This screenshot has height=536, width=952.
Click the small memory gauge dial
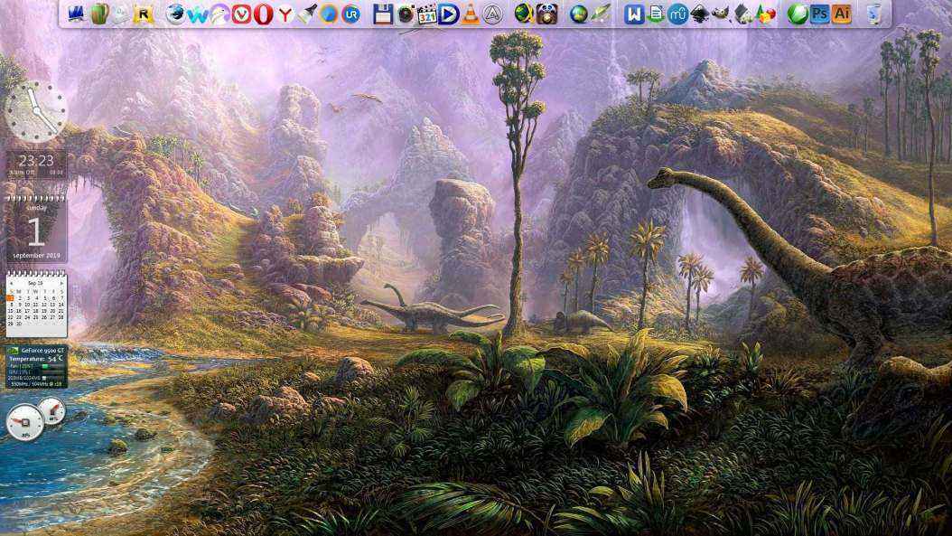(51, 412)
